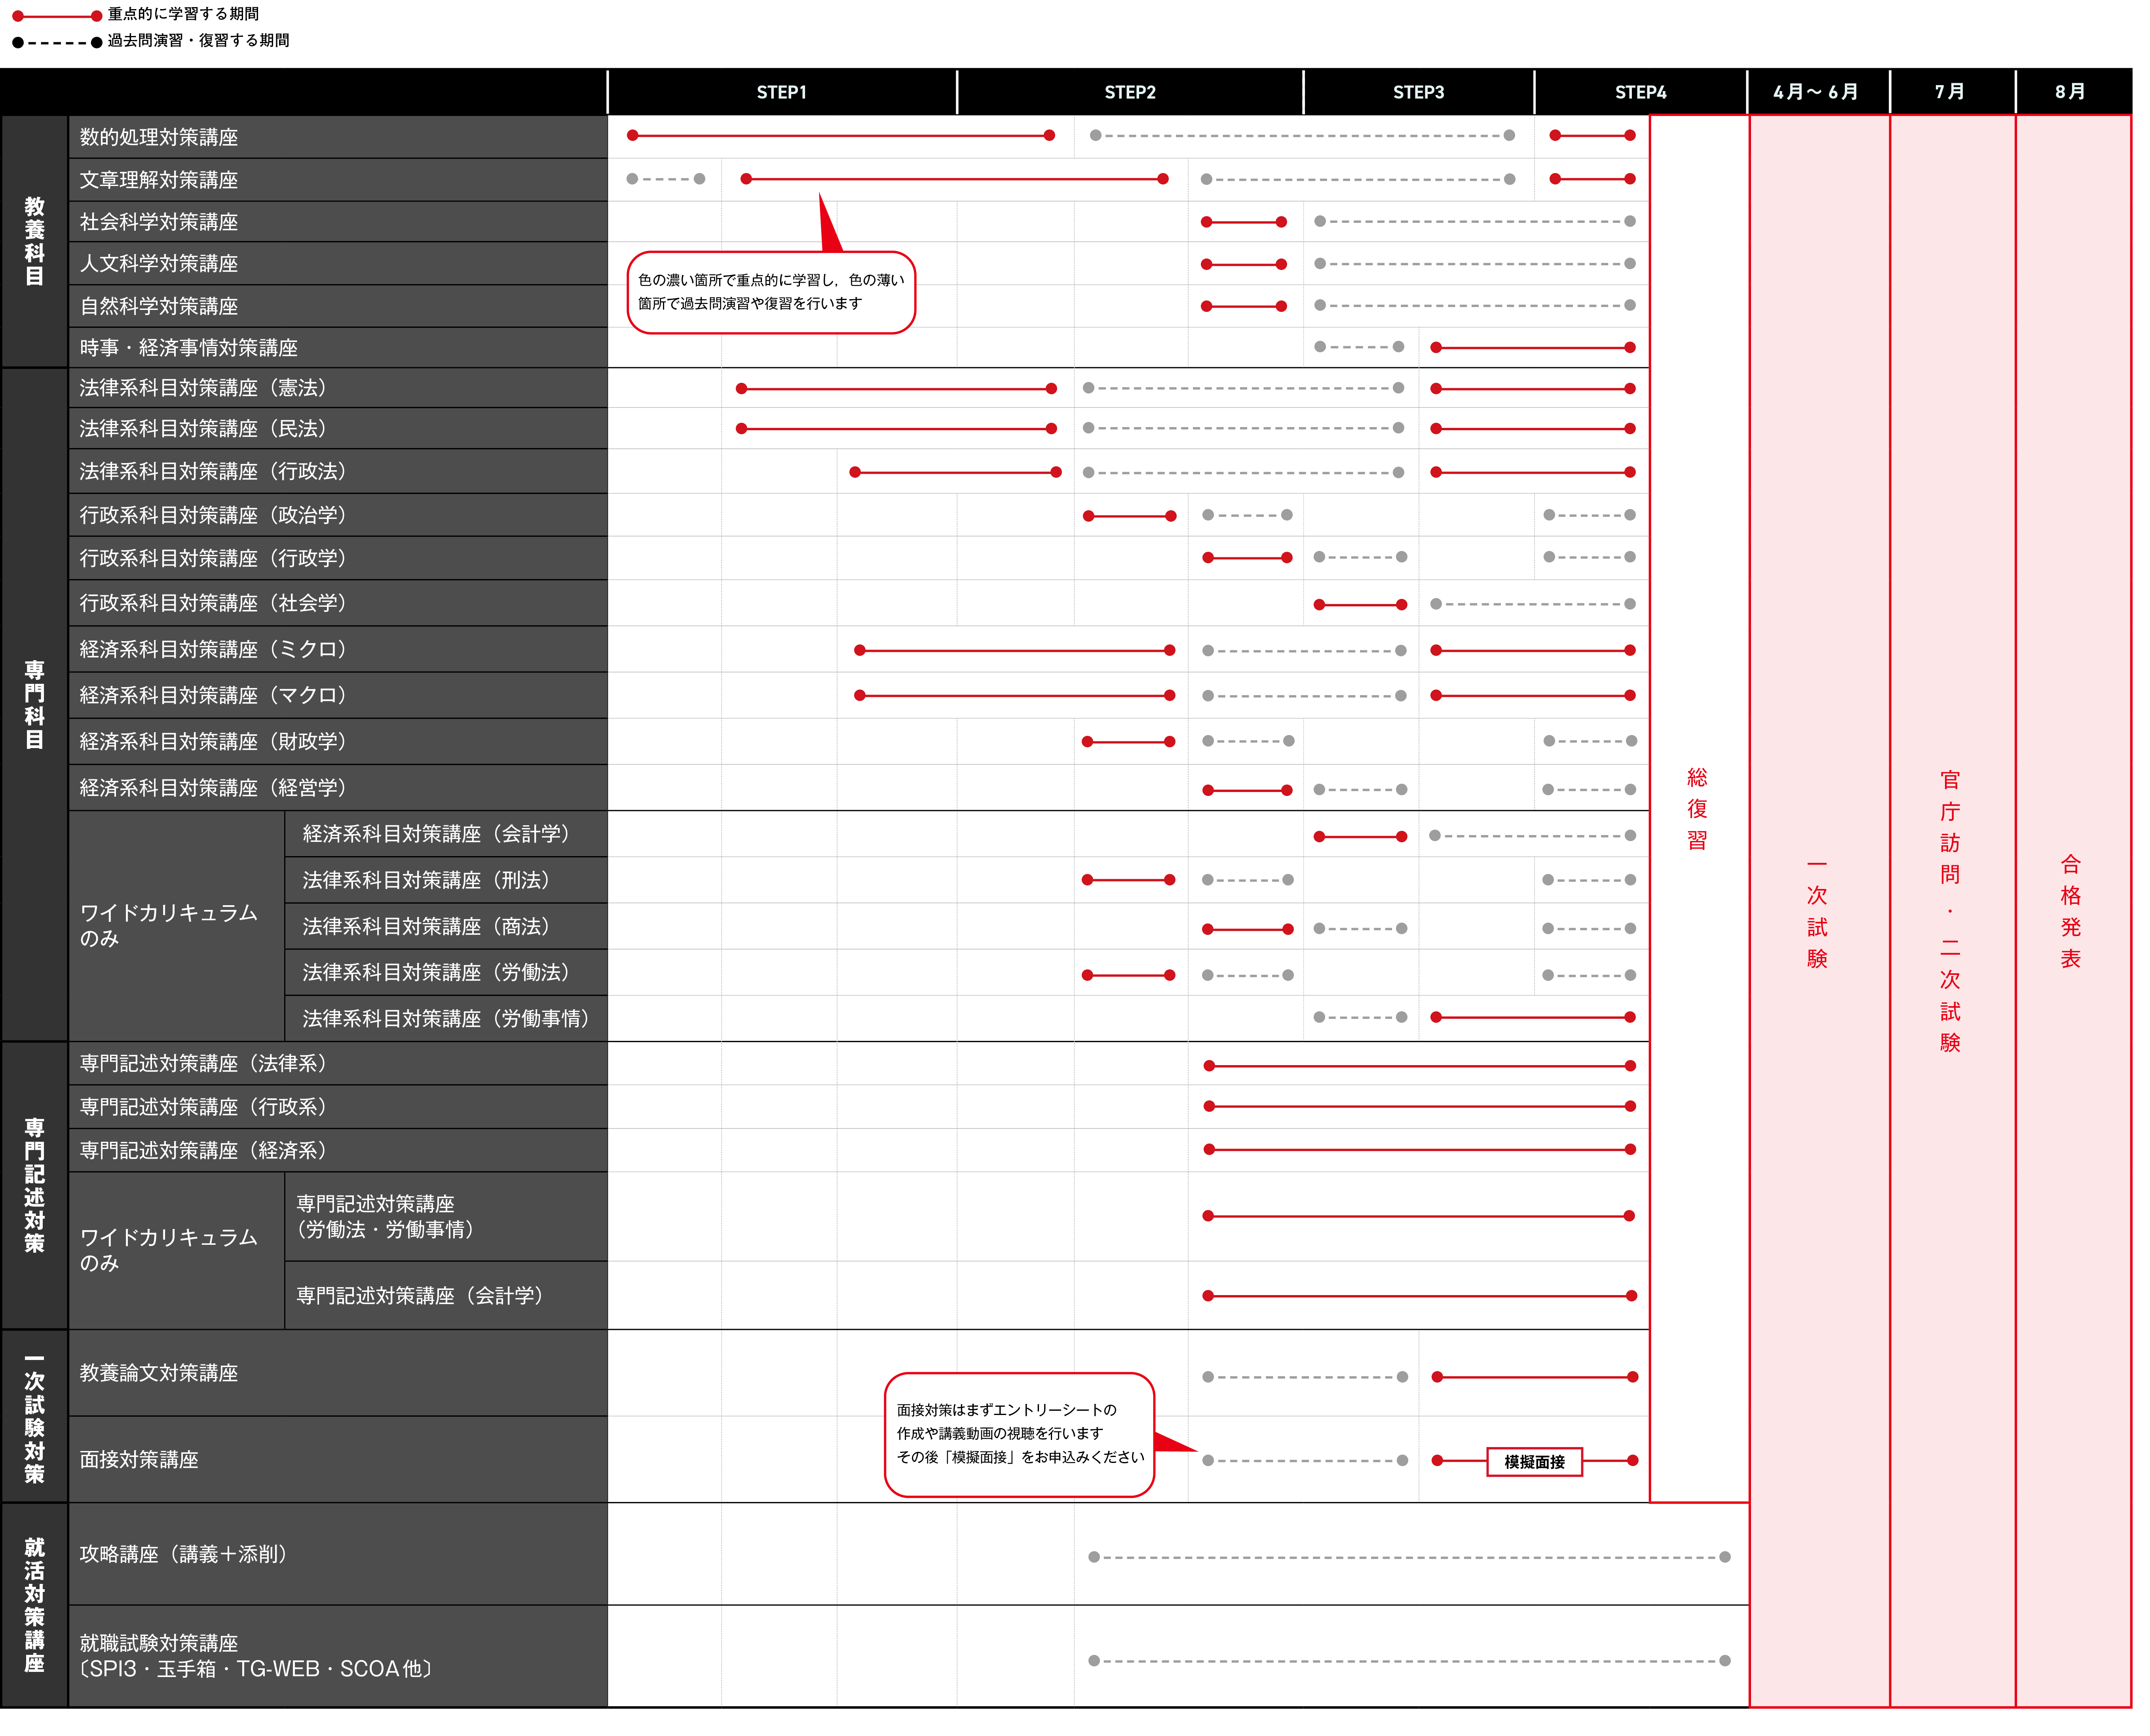Viewport: 2150px width, 1736px height.
Task: Click the 教養論文対策講座 row label
Action: (160, 1373)
